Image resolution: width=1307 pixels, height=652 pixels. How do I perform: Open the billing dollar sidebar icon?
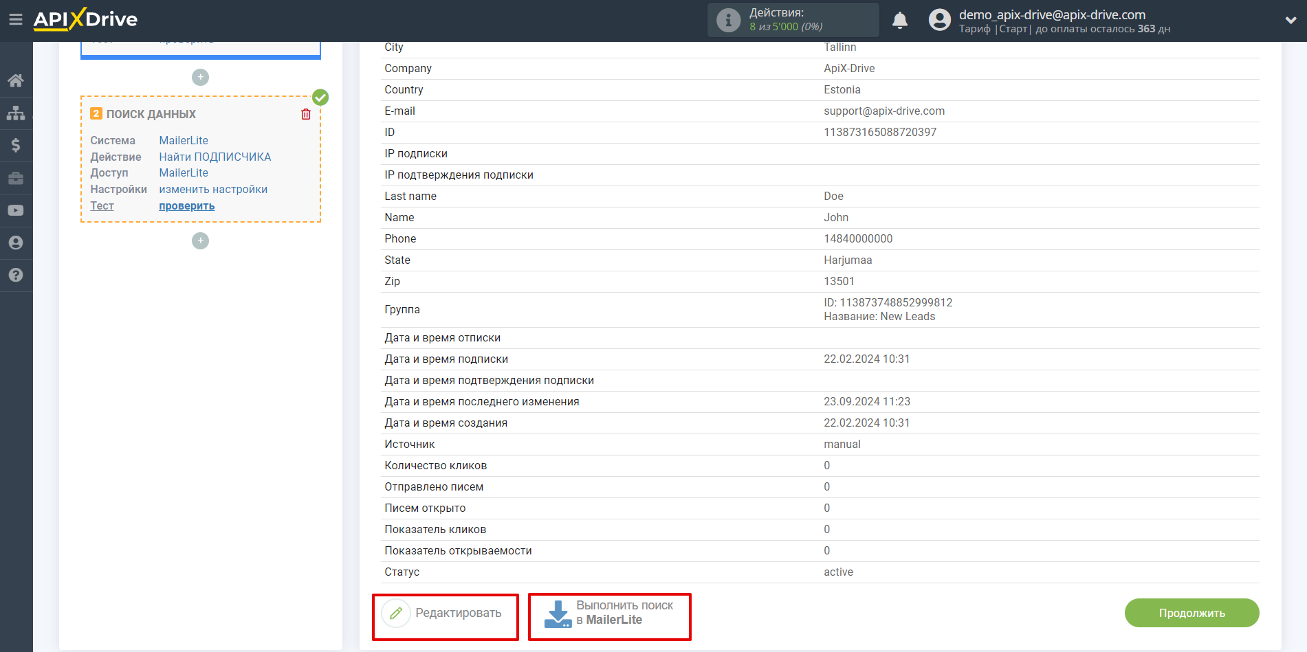click(16, 145)
